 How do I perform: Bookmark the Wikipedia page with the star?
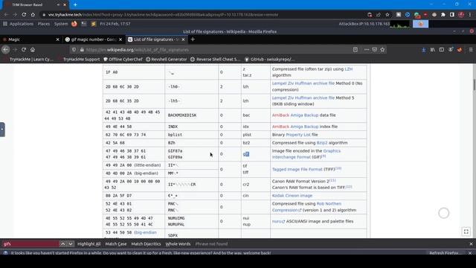tap(382, 50)
